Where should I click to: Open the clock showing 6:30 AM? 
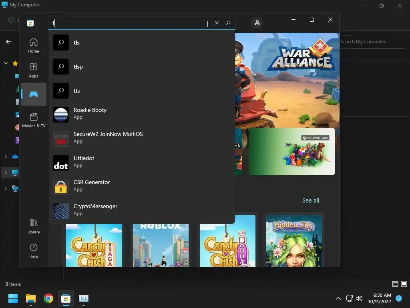click(380, 298)
